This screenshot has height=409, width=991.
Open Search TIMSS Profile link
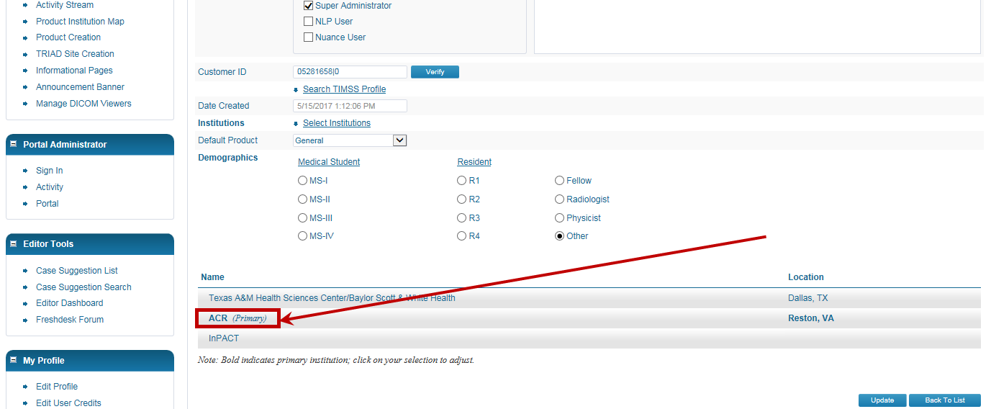(x=344, y=89)
